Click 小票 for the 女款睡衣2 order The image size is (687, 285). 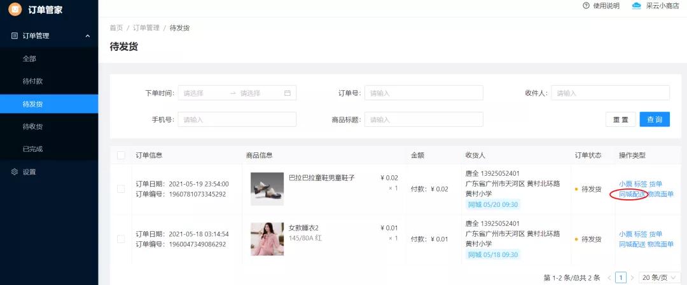click(626, 234)
